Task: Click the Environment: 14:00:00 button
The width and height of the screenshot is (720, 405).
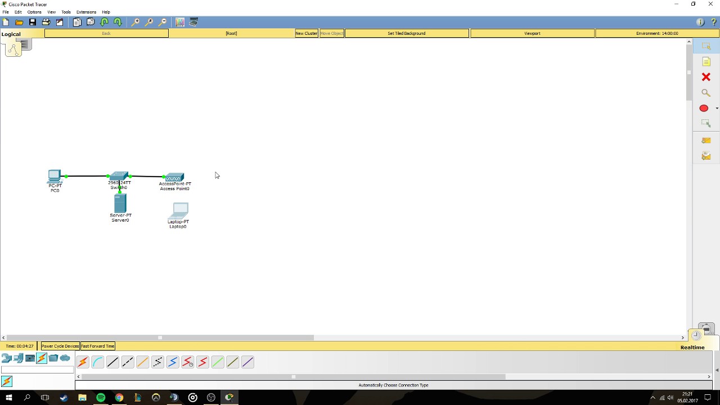Action: click(657, 33)
